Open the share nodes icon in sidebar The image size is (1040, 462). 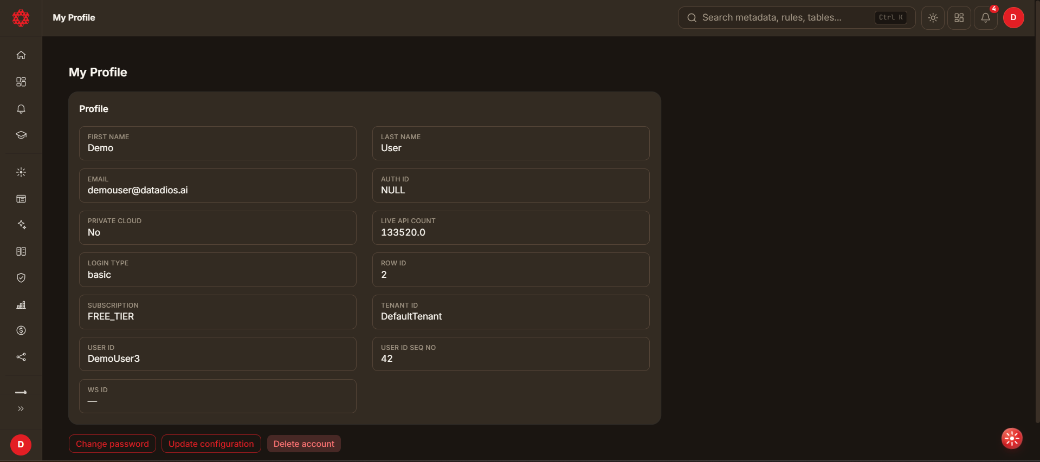21,357
